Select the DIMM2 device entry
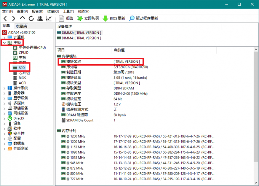 (x=79, y=33)
